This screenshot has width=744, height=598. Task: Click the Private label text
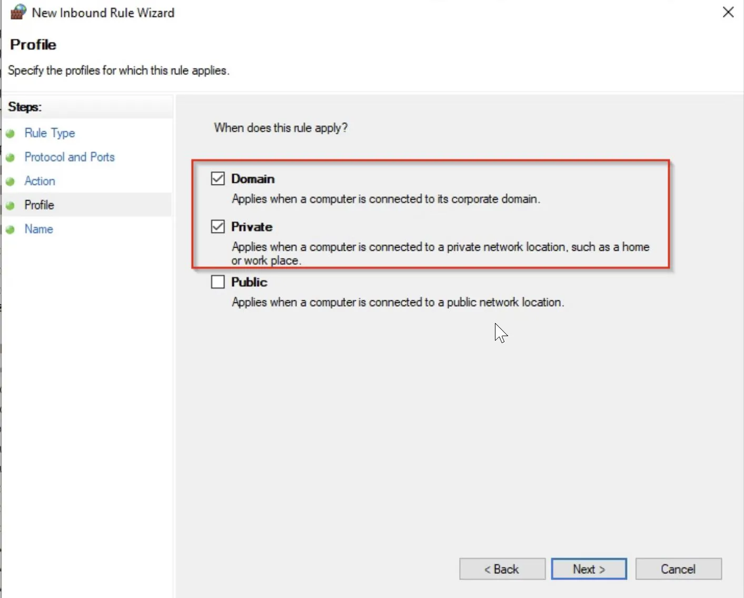252,227
